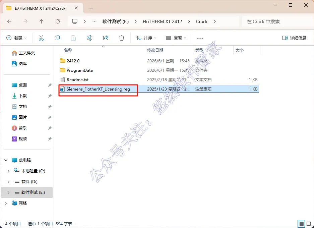Screen dimensions: 314x228
Task: Open the 查看 (View) dropdown
Action: (176, 38)
